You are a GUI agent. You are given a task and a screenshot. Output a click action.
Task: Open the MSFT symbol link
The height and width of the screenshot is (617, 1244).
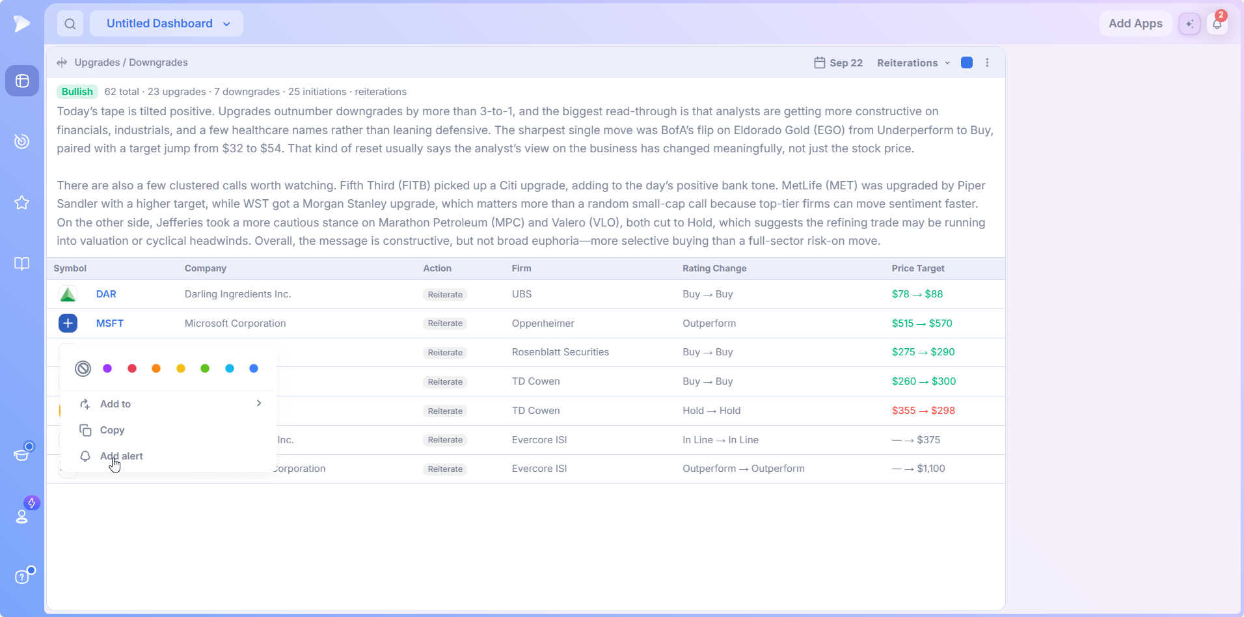[x=109, y=323]
